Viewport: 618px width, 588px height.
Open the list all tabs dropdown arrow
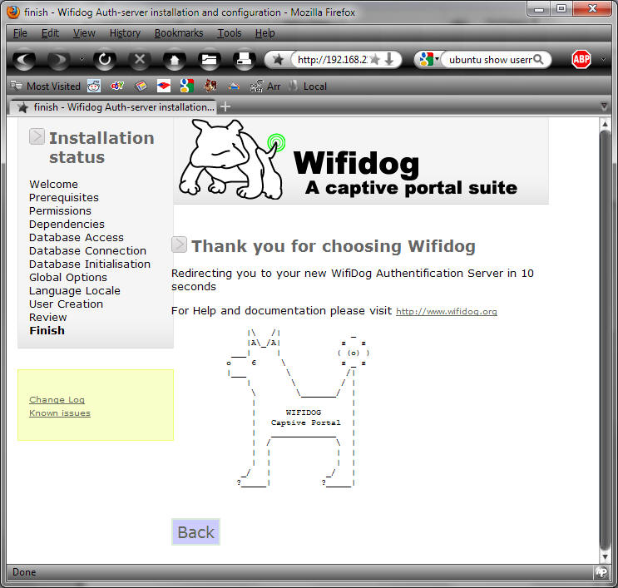pos(604,106)
